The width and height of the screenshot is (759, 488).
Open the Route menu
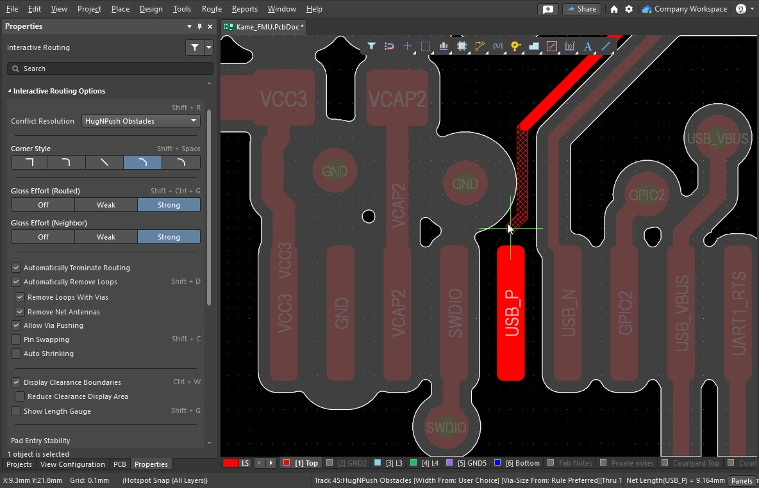click(x=212, y=9)
